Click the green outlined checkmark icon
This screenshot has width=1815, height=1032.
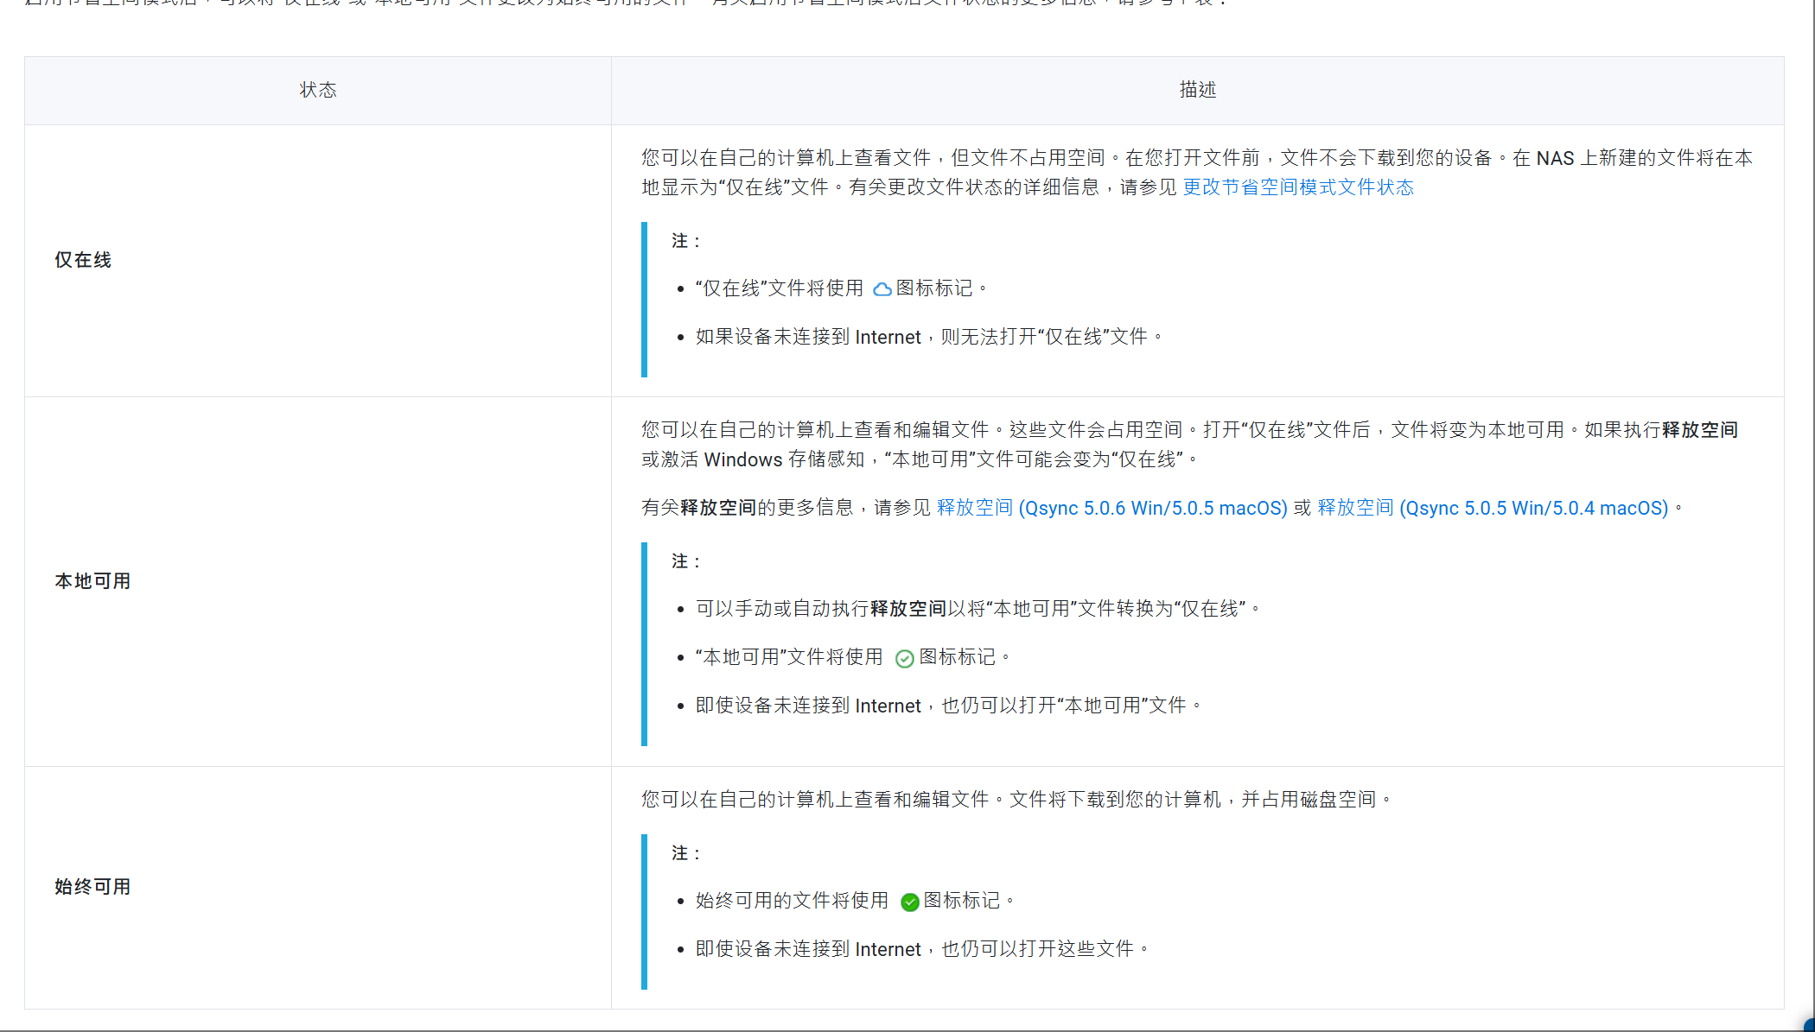coord(904,659)
